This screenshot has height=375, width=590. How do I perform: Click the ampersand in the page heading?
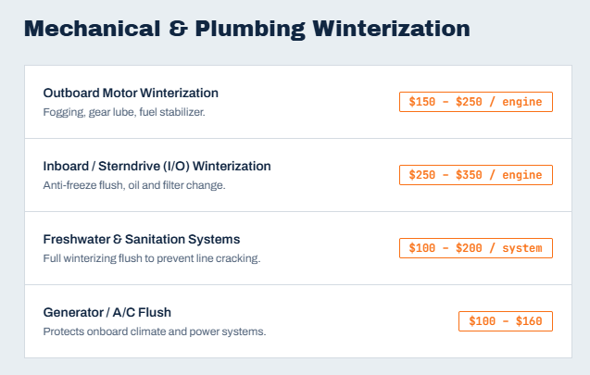pyautogui.click(x=178, y=29)
